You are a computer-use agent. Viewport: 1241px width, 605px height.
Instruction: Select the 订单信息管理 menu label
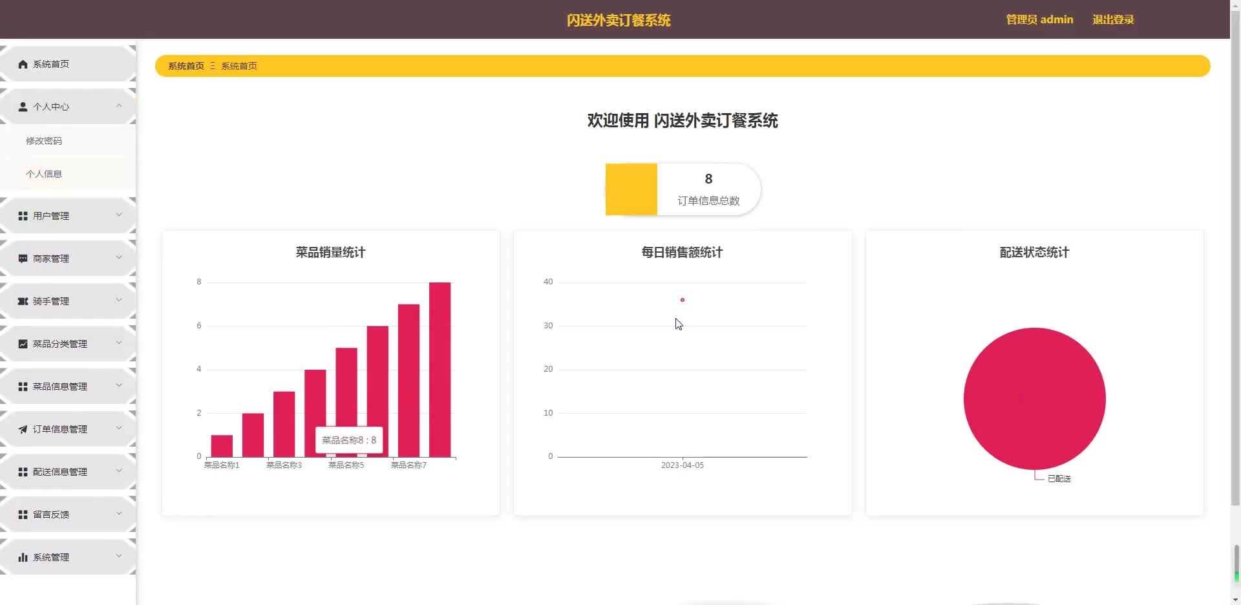pyautogui.click(x=60, y=429)
